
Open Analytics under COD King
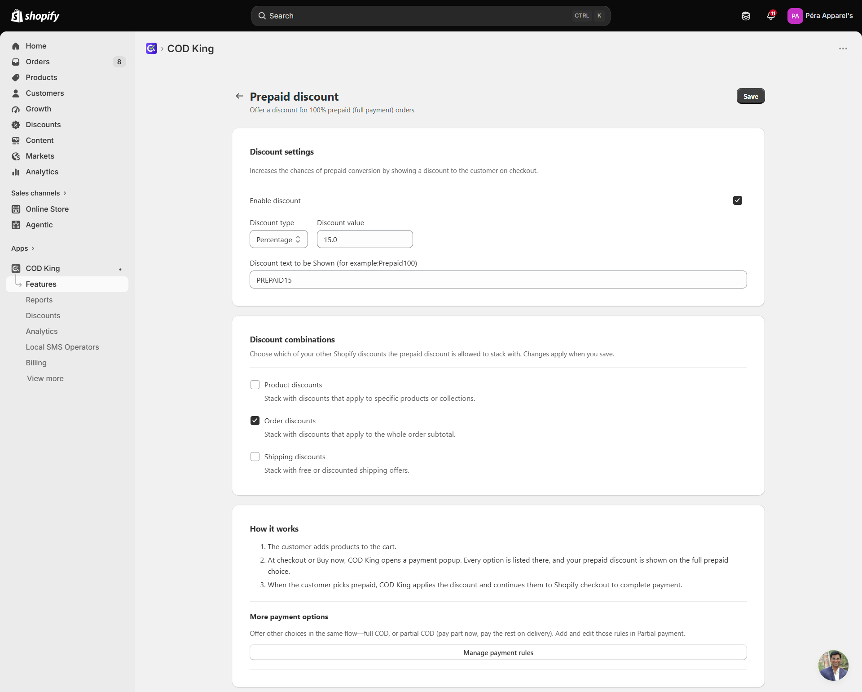coord(41,332)
